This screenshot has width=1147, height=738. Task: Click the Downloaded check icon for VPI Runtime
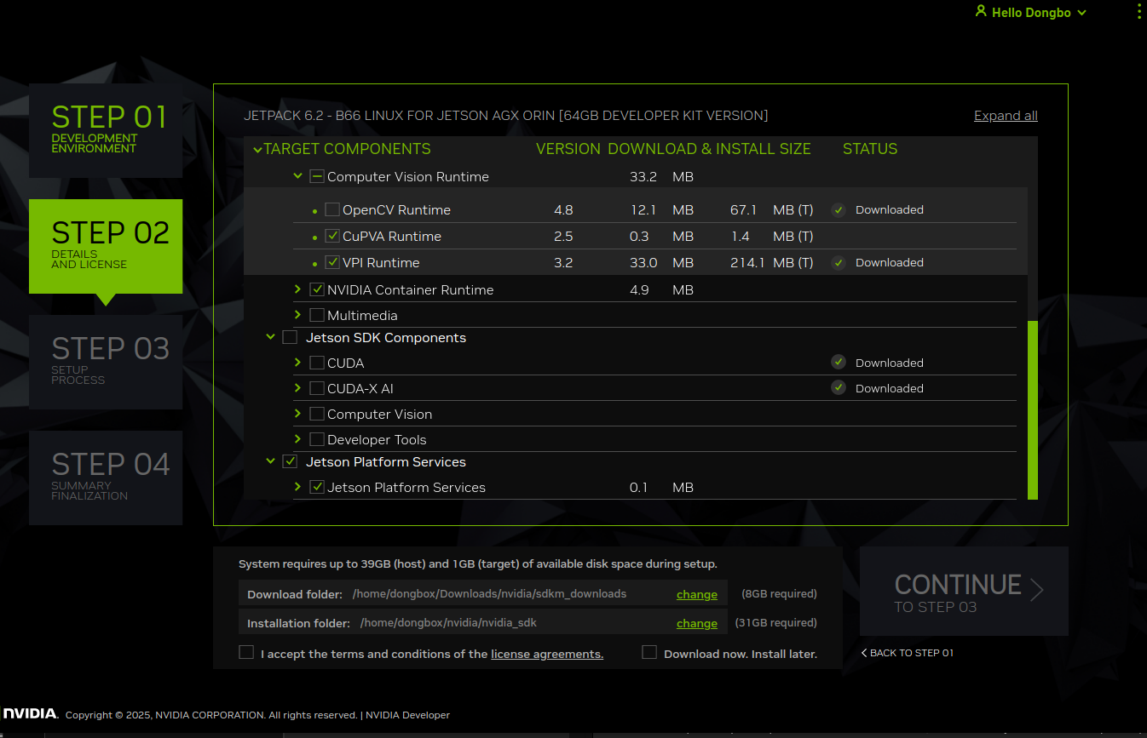click(x=839, y=262)
